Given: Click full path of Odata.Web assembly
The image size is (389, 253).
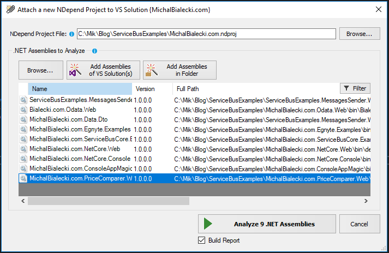Looking at the screenshot, I should pos(272,110).
